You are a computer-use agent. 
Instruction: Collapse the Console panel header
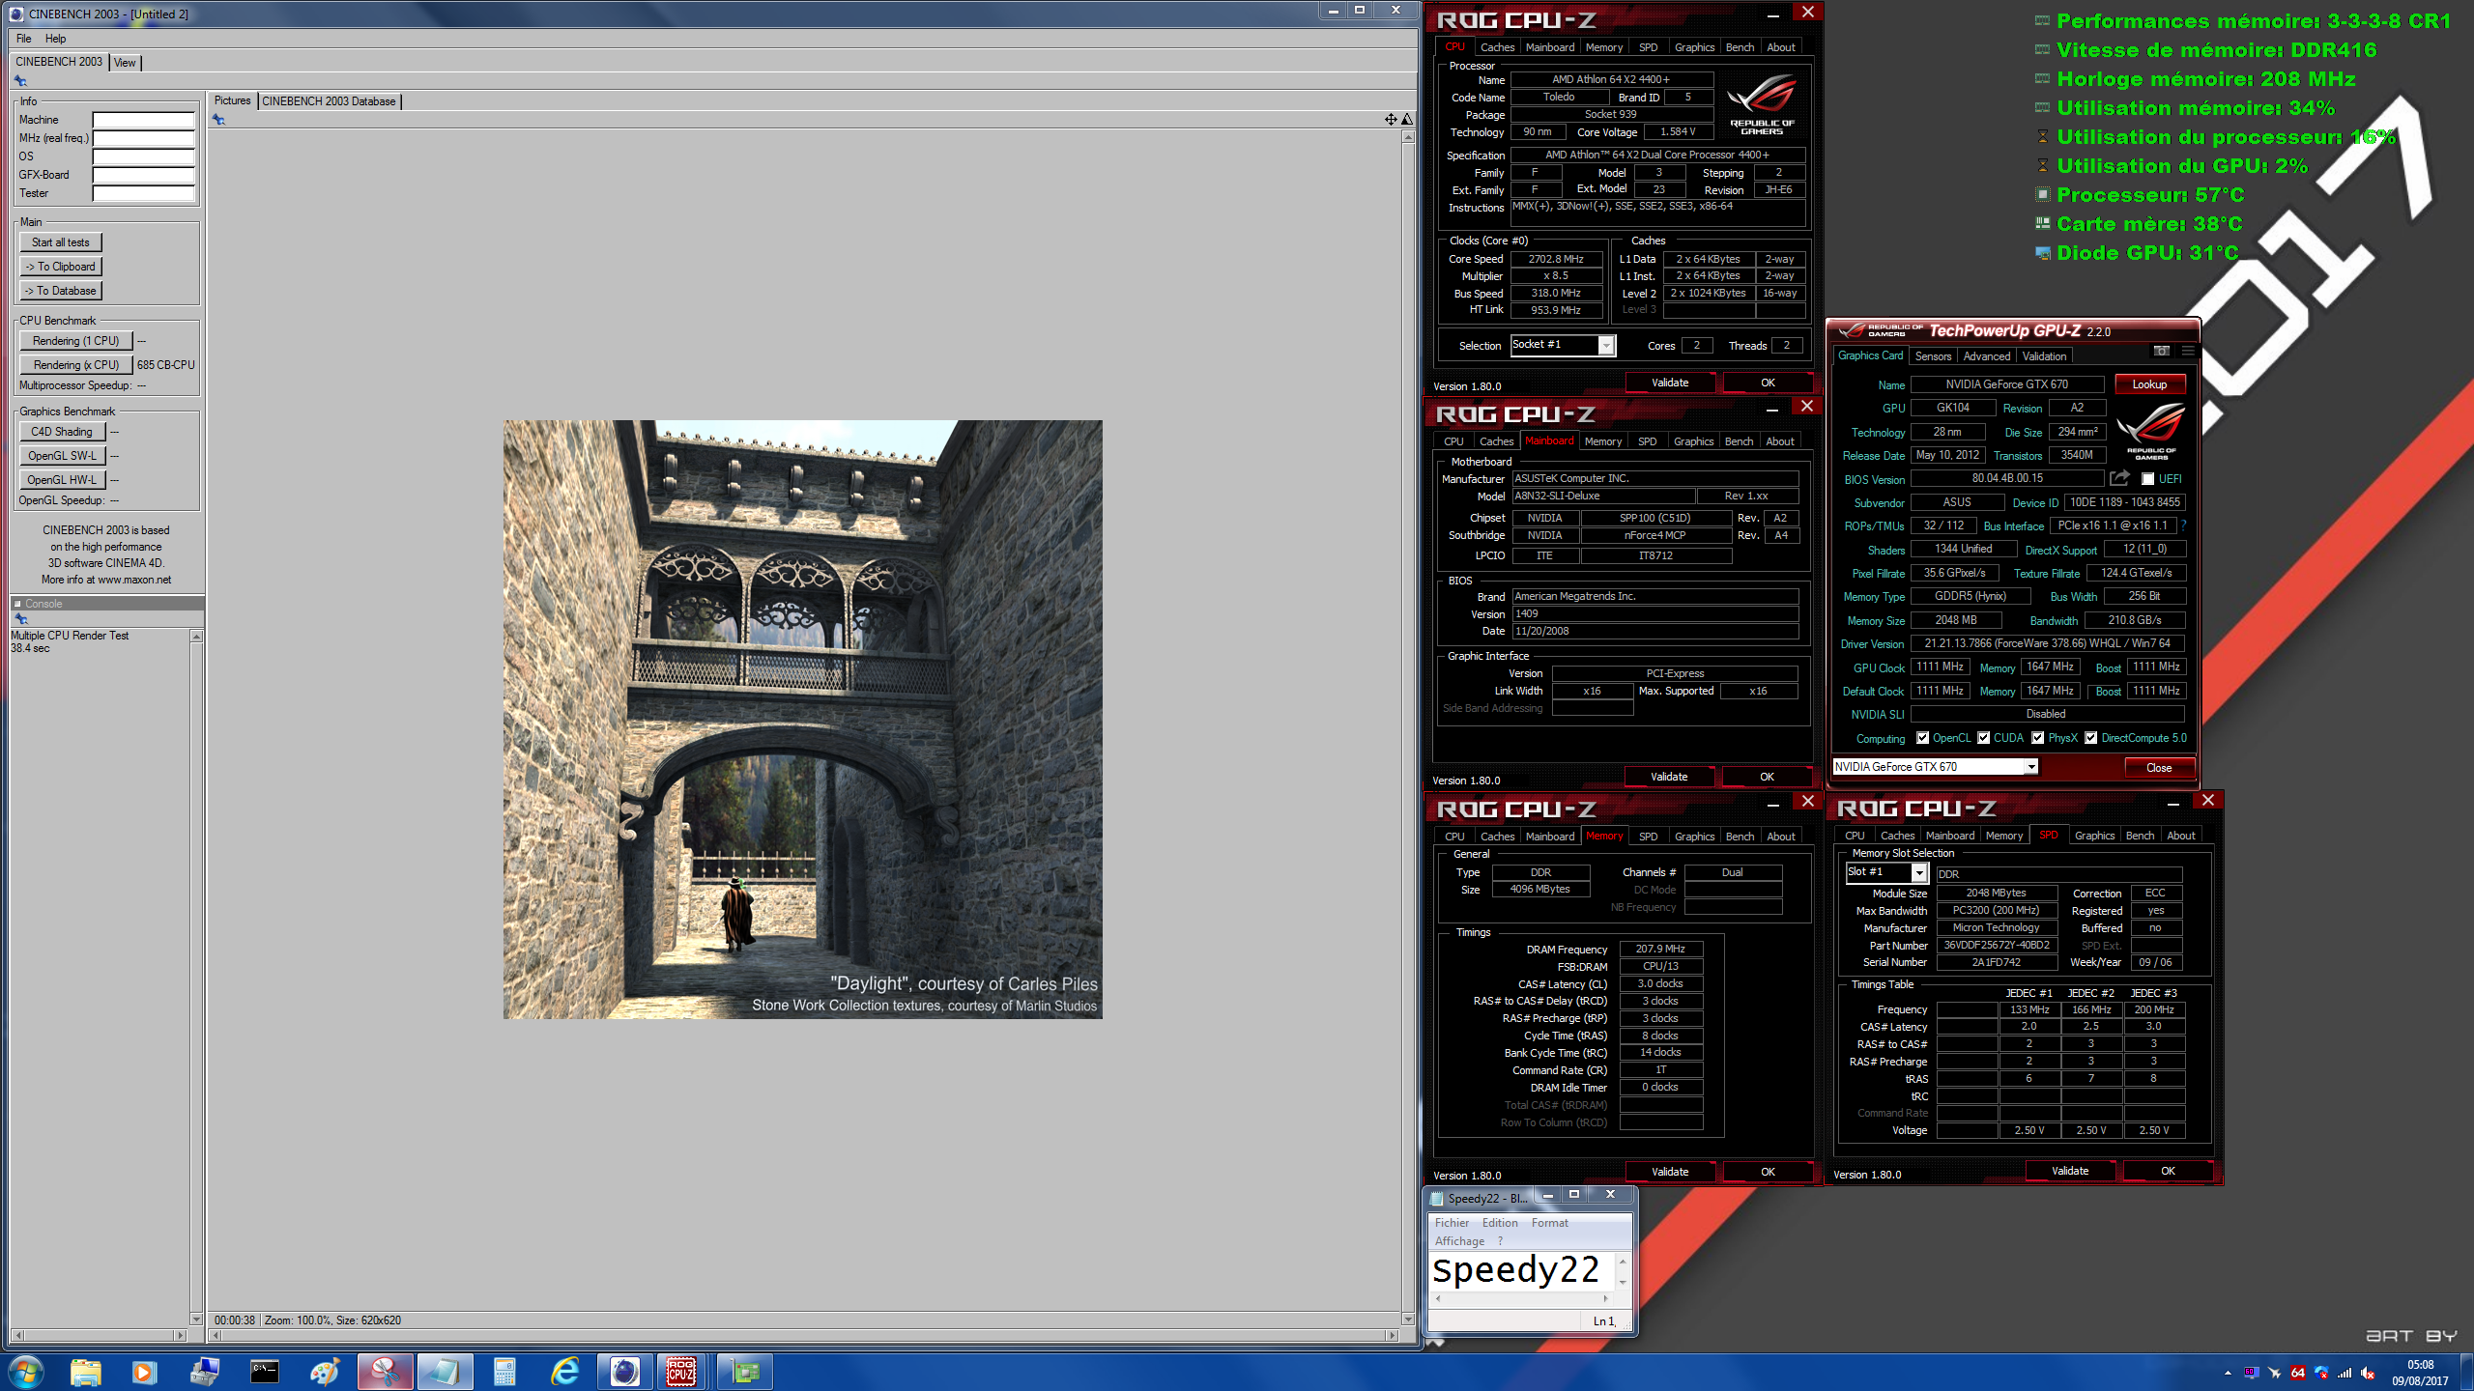[x=17, y=604]
